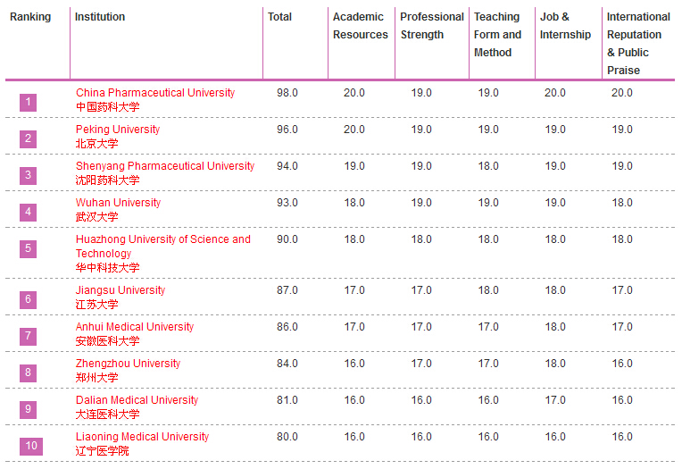Select total score 94.0
Screen dimensions: 682x469
287,166
